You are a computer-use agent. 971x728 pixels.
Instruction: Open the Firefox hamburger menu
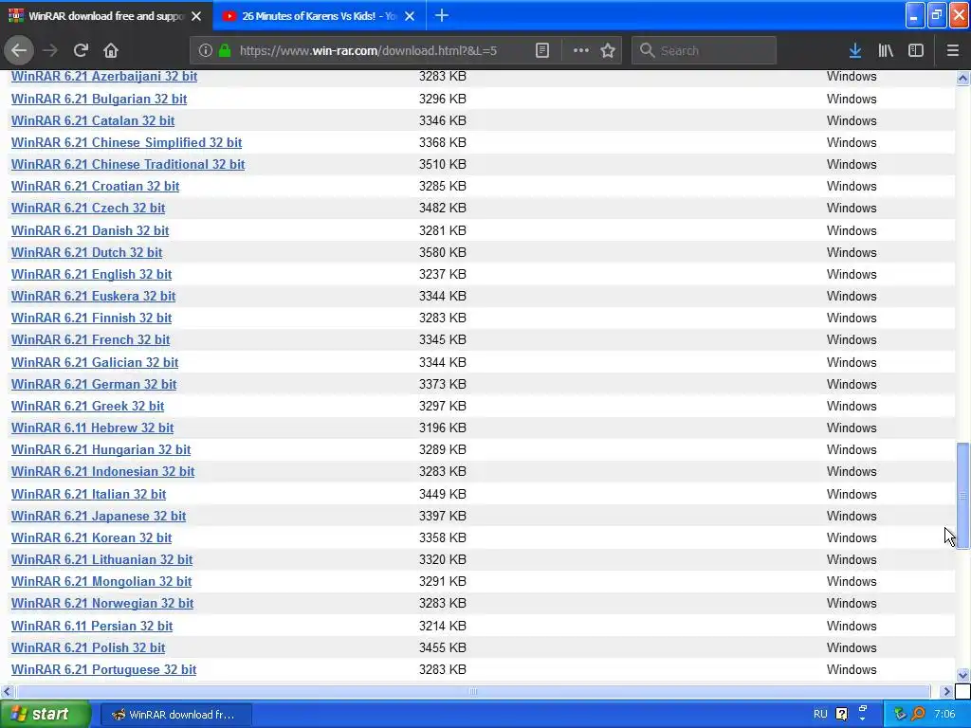tap(953, 50)
